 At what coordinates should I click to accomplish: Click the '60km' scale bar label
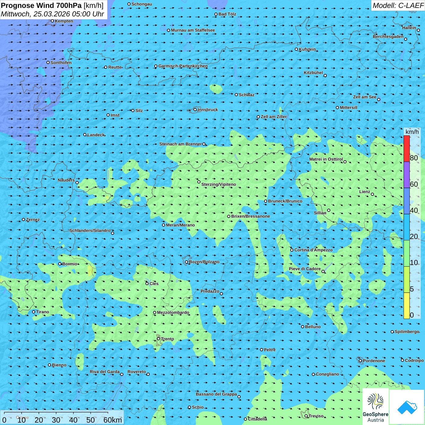113,420
